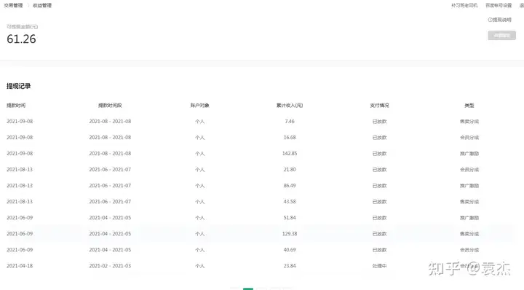Click the gray withdraw application button
524x290 pixels.
tap(501, 36)
